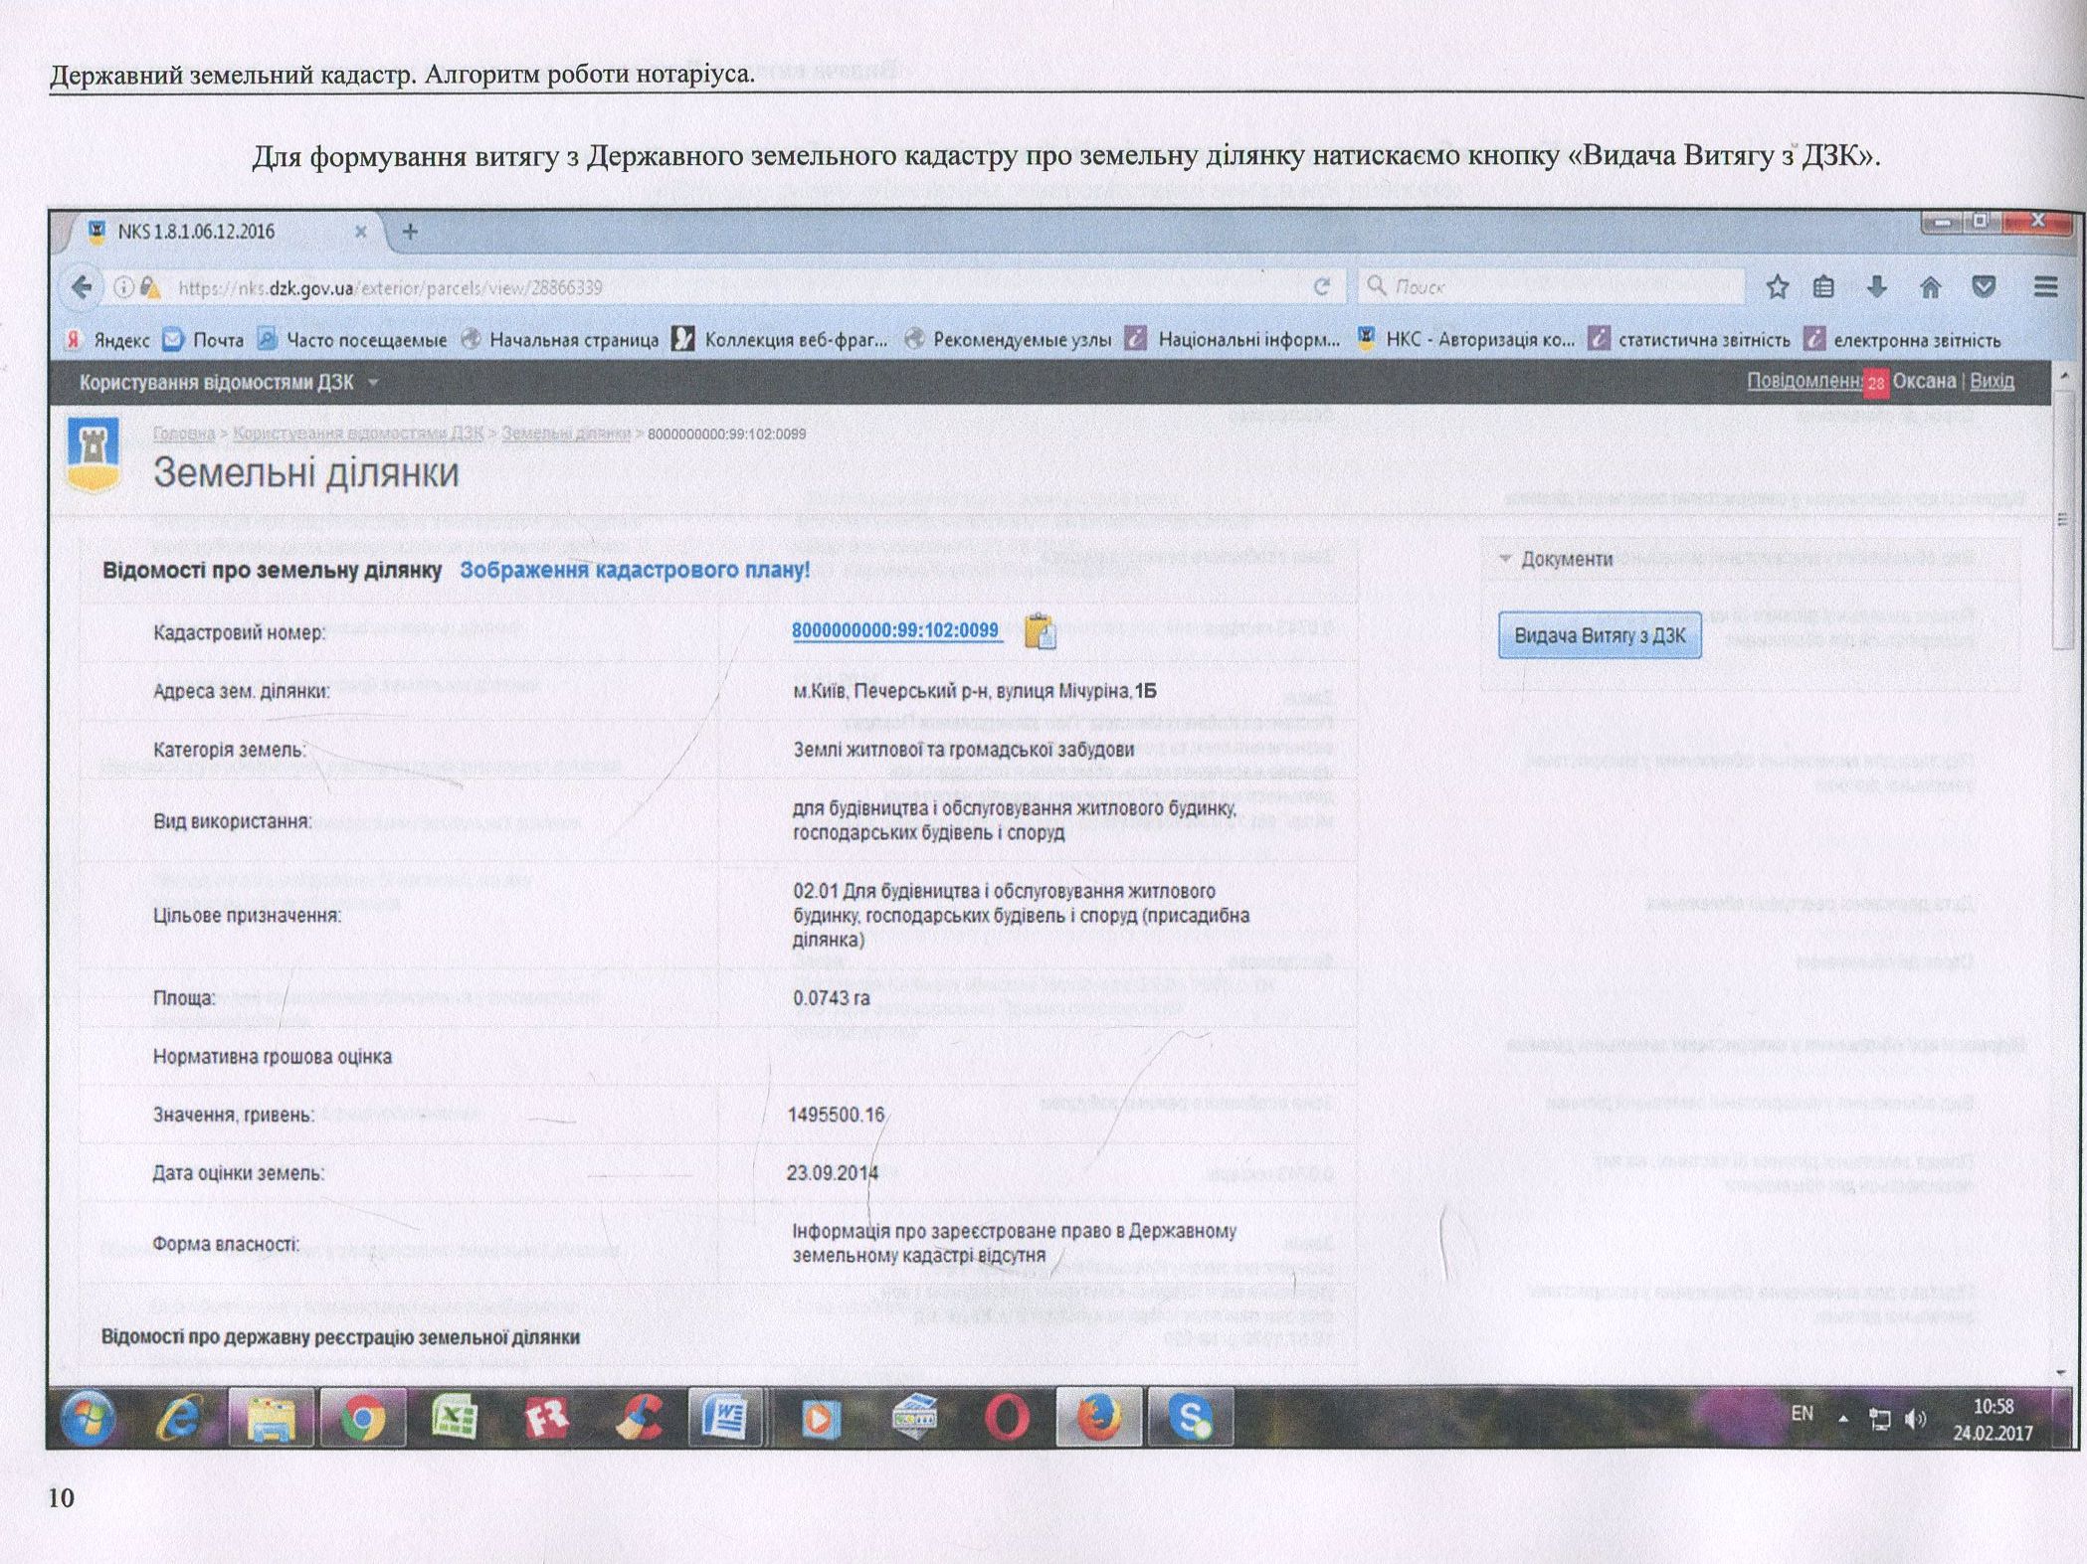Image resolution: width=2087 pixels, height=1564 pixels.
Task: Click the browser back arrow
Action: click(84, 287)
